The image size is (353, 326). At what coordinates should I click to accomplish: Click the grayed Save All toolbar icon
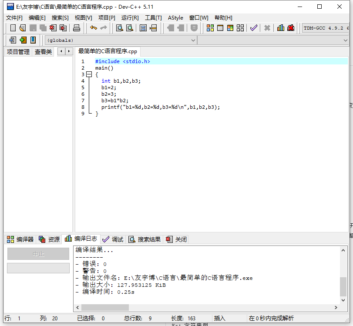[x=43, y=28]
